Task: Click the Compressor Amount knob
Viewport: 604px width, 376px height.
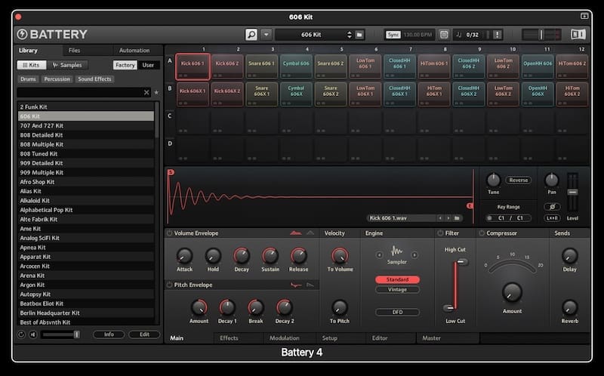Action: (512, 293)
